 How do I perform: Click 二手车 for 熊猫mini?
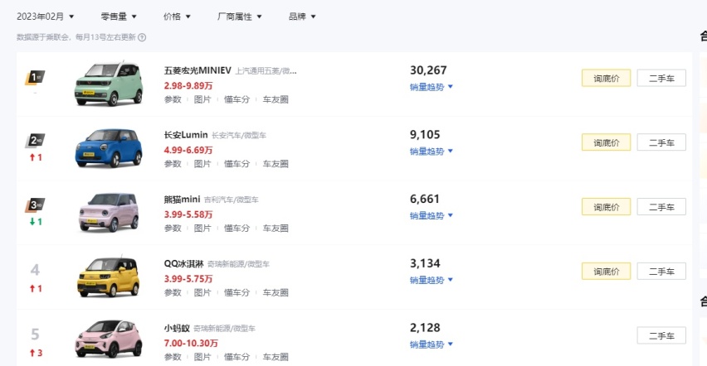pyautogui.click(x=661, y=207)
